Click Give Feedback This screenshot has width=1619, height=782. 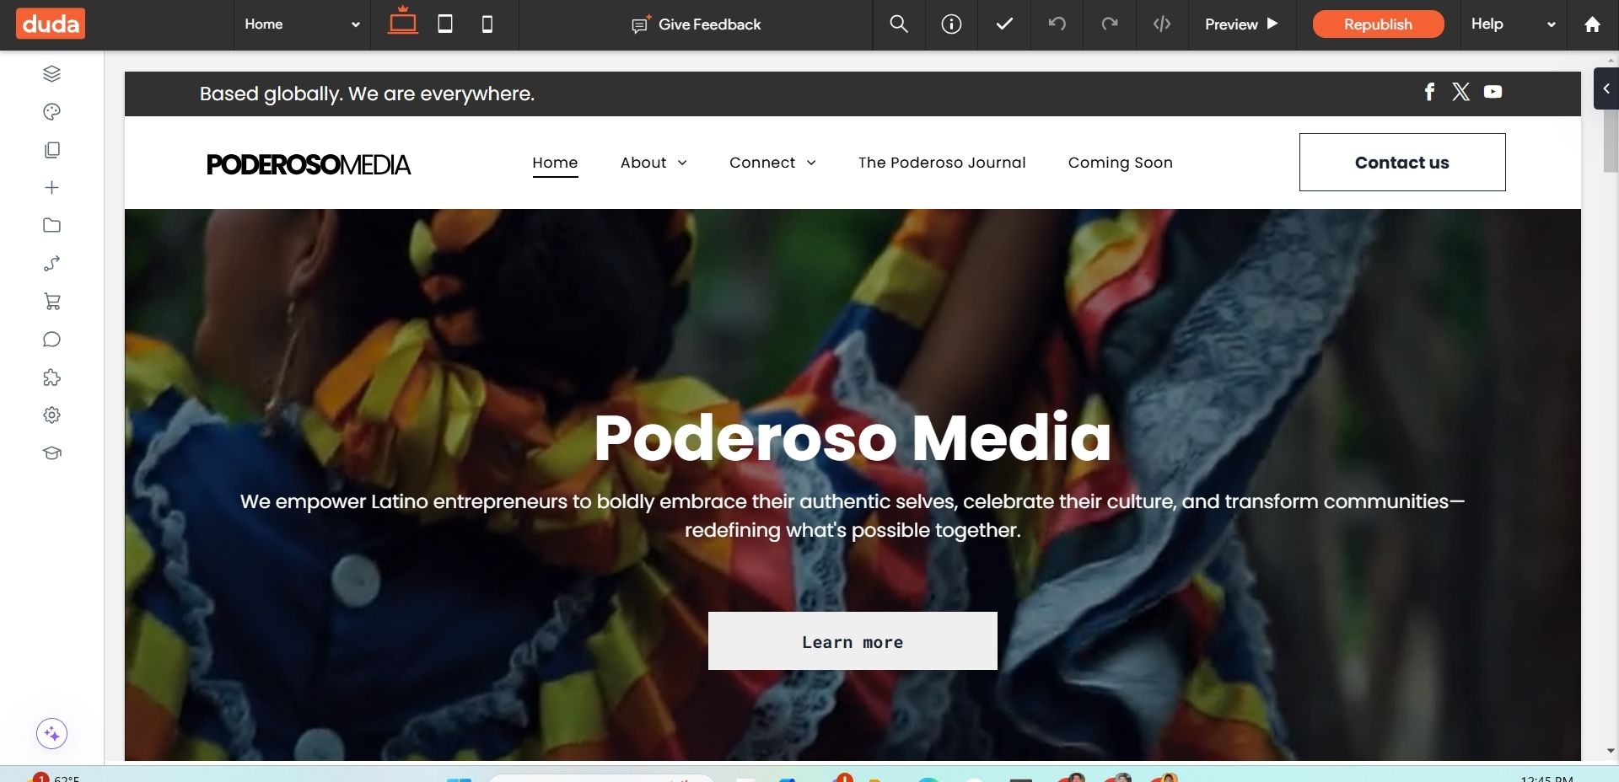[x=697, y=24]
